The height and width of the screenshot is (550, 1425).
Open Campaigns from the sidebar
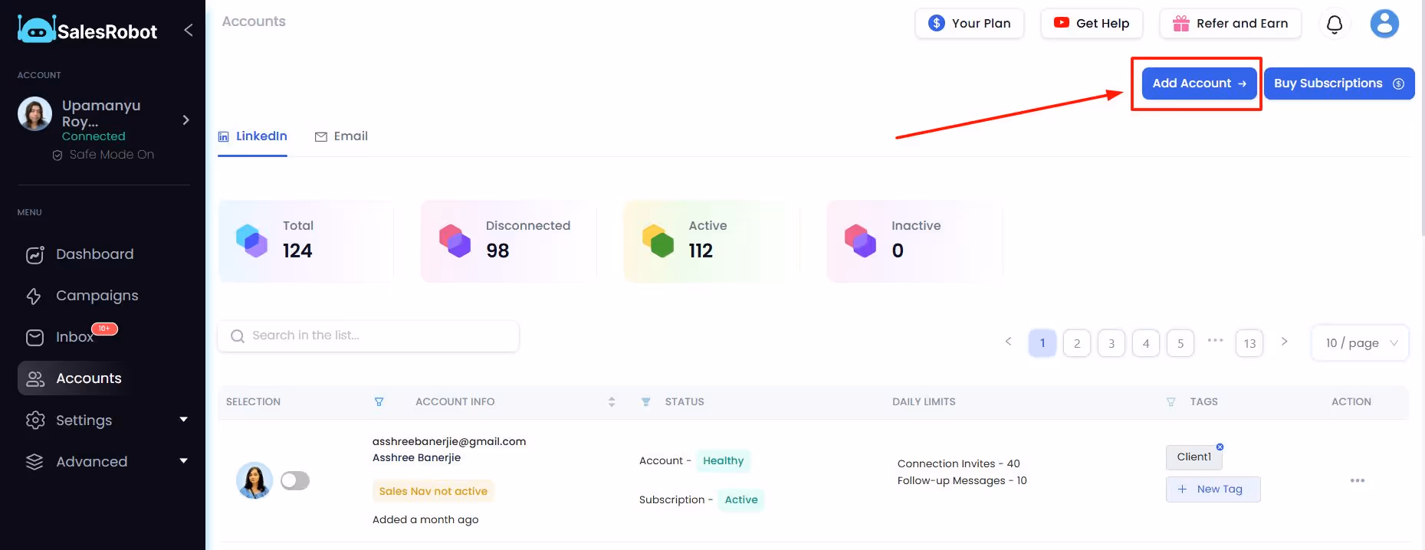(x=97, y=296)
